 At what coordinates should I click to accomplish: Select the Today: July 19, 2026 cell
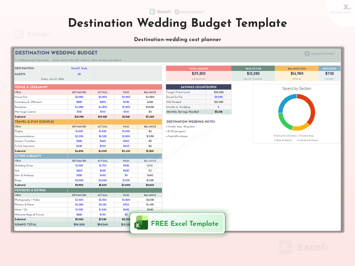52,79
